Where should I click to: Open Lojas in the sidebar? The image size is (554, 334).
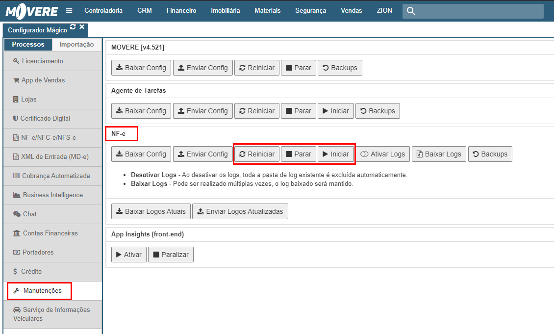point(52,99)
